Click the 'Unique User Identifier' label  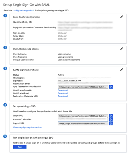(23, 60)
